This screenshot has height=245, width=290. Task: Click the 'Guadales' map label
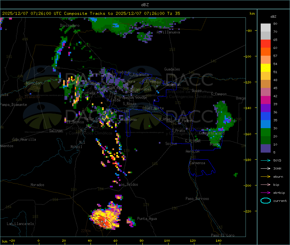click(x=172, y=69)
